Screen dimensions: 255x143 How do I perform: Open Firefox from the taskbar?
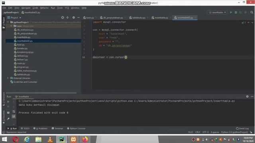pos(85,139)
